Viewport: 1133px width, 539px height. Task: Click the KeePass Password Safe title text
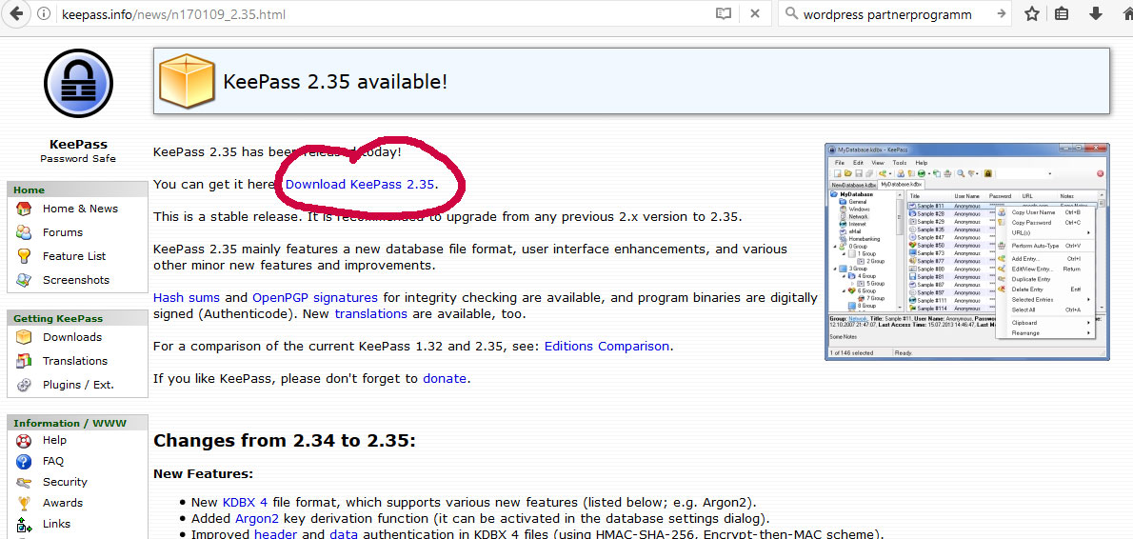click(78, 151)
